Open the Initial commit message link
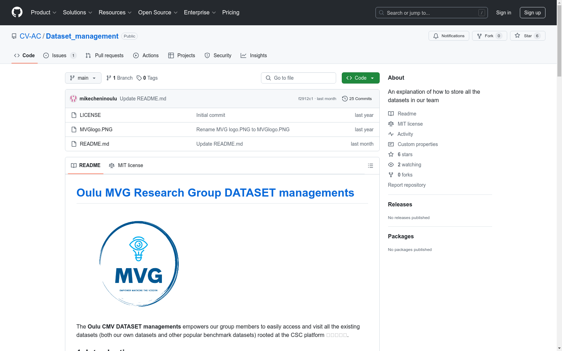The image size is (562, 351). 211,115
